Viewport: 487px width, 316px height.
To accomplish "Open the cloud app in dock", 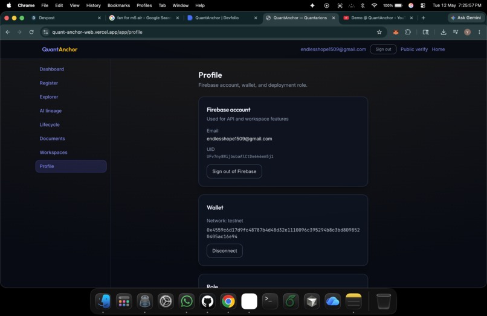I will tap(332, 301).
